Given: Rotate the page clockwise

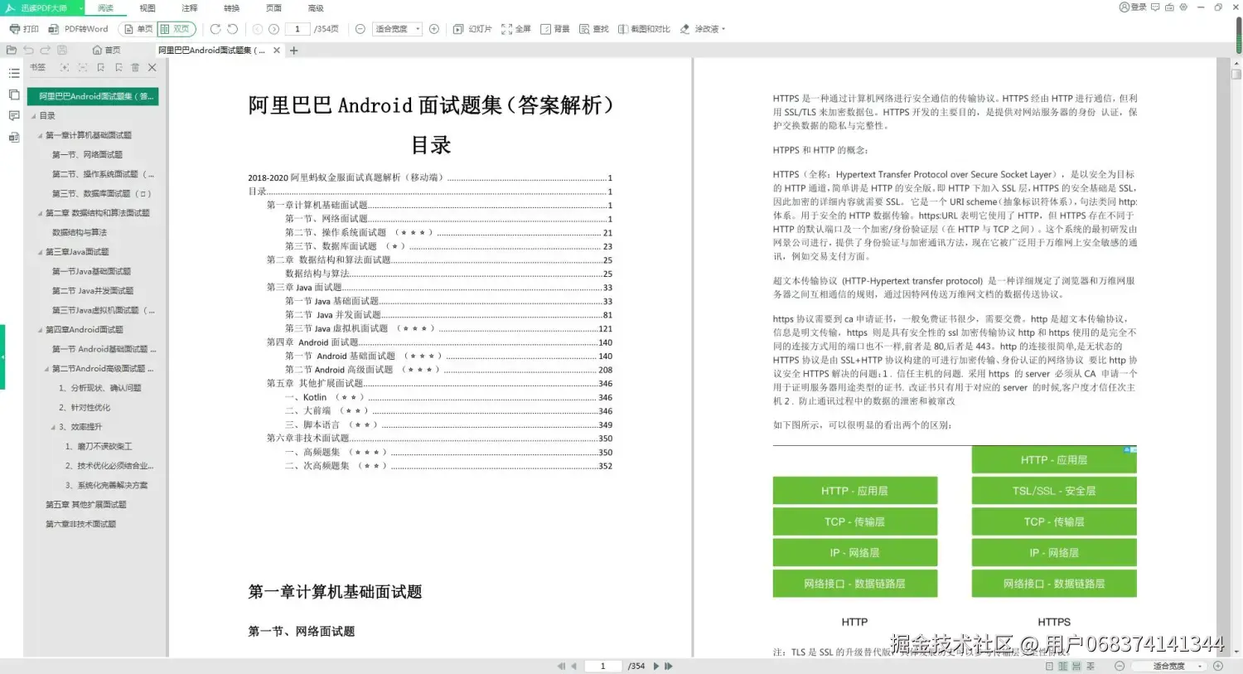Looking at the screenshot, I should point(215,29).
